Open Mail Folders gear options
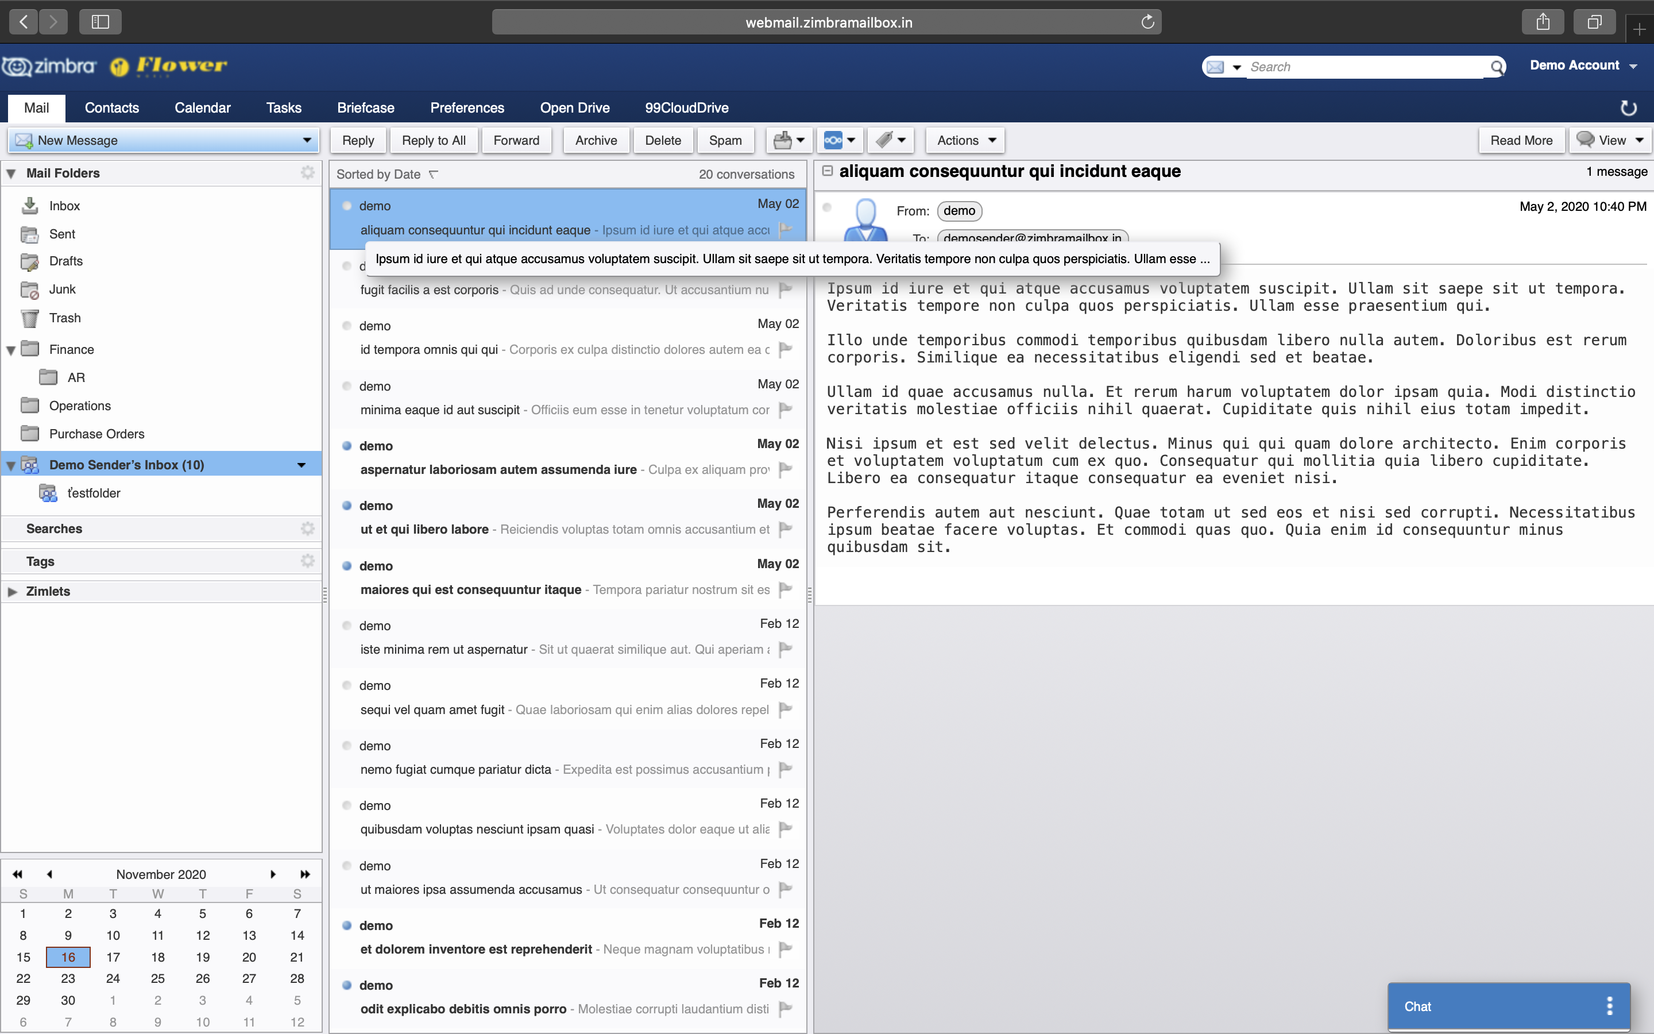The width and height of the screenshot is (1654, 1034). [308, 173]
